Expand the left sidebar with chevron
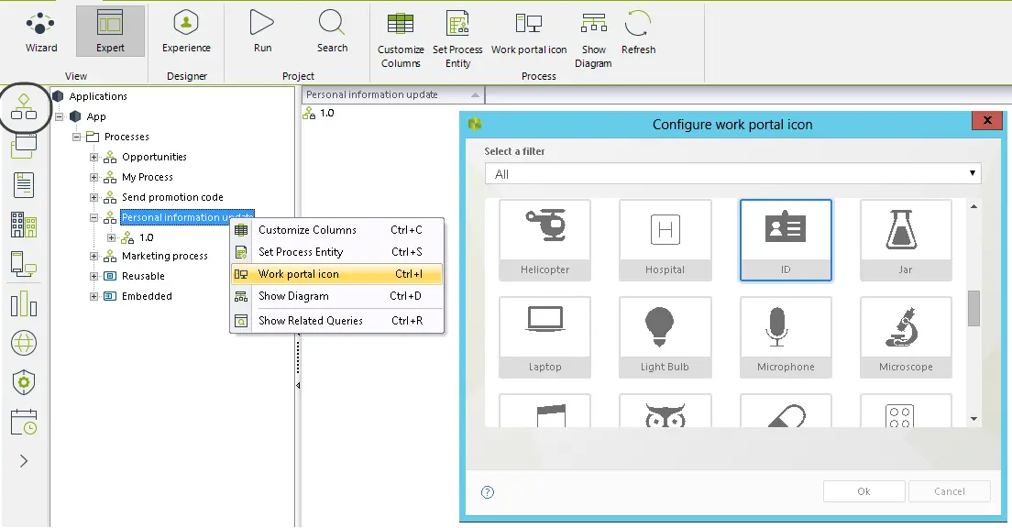Image resolution: width=1012 pixels, height=528 pixels. 24,461
